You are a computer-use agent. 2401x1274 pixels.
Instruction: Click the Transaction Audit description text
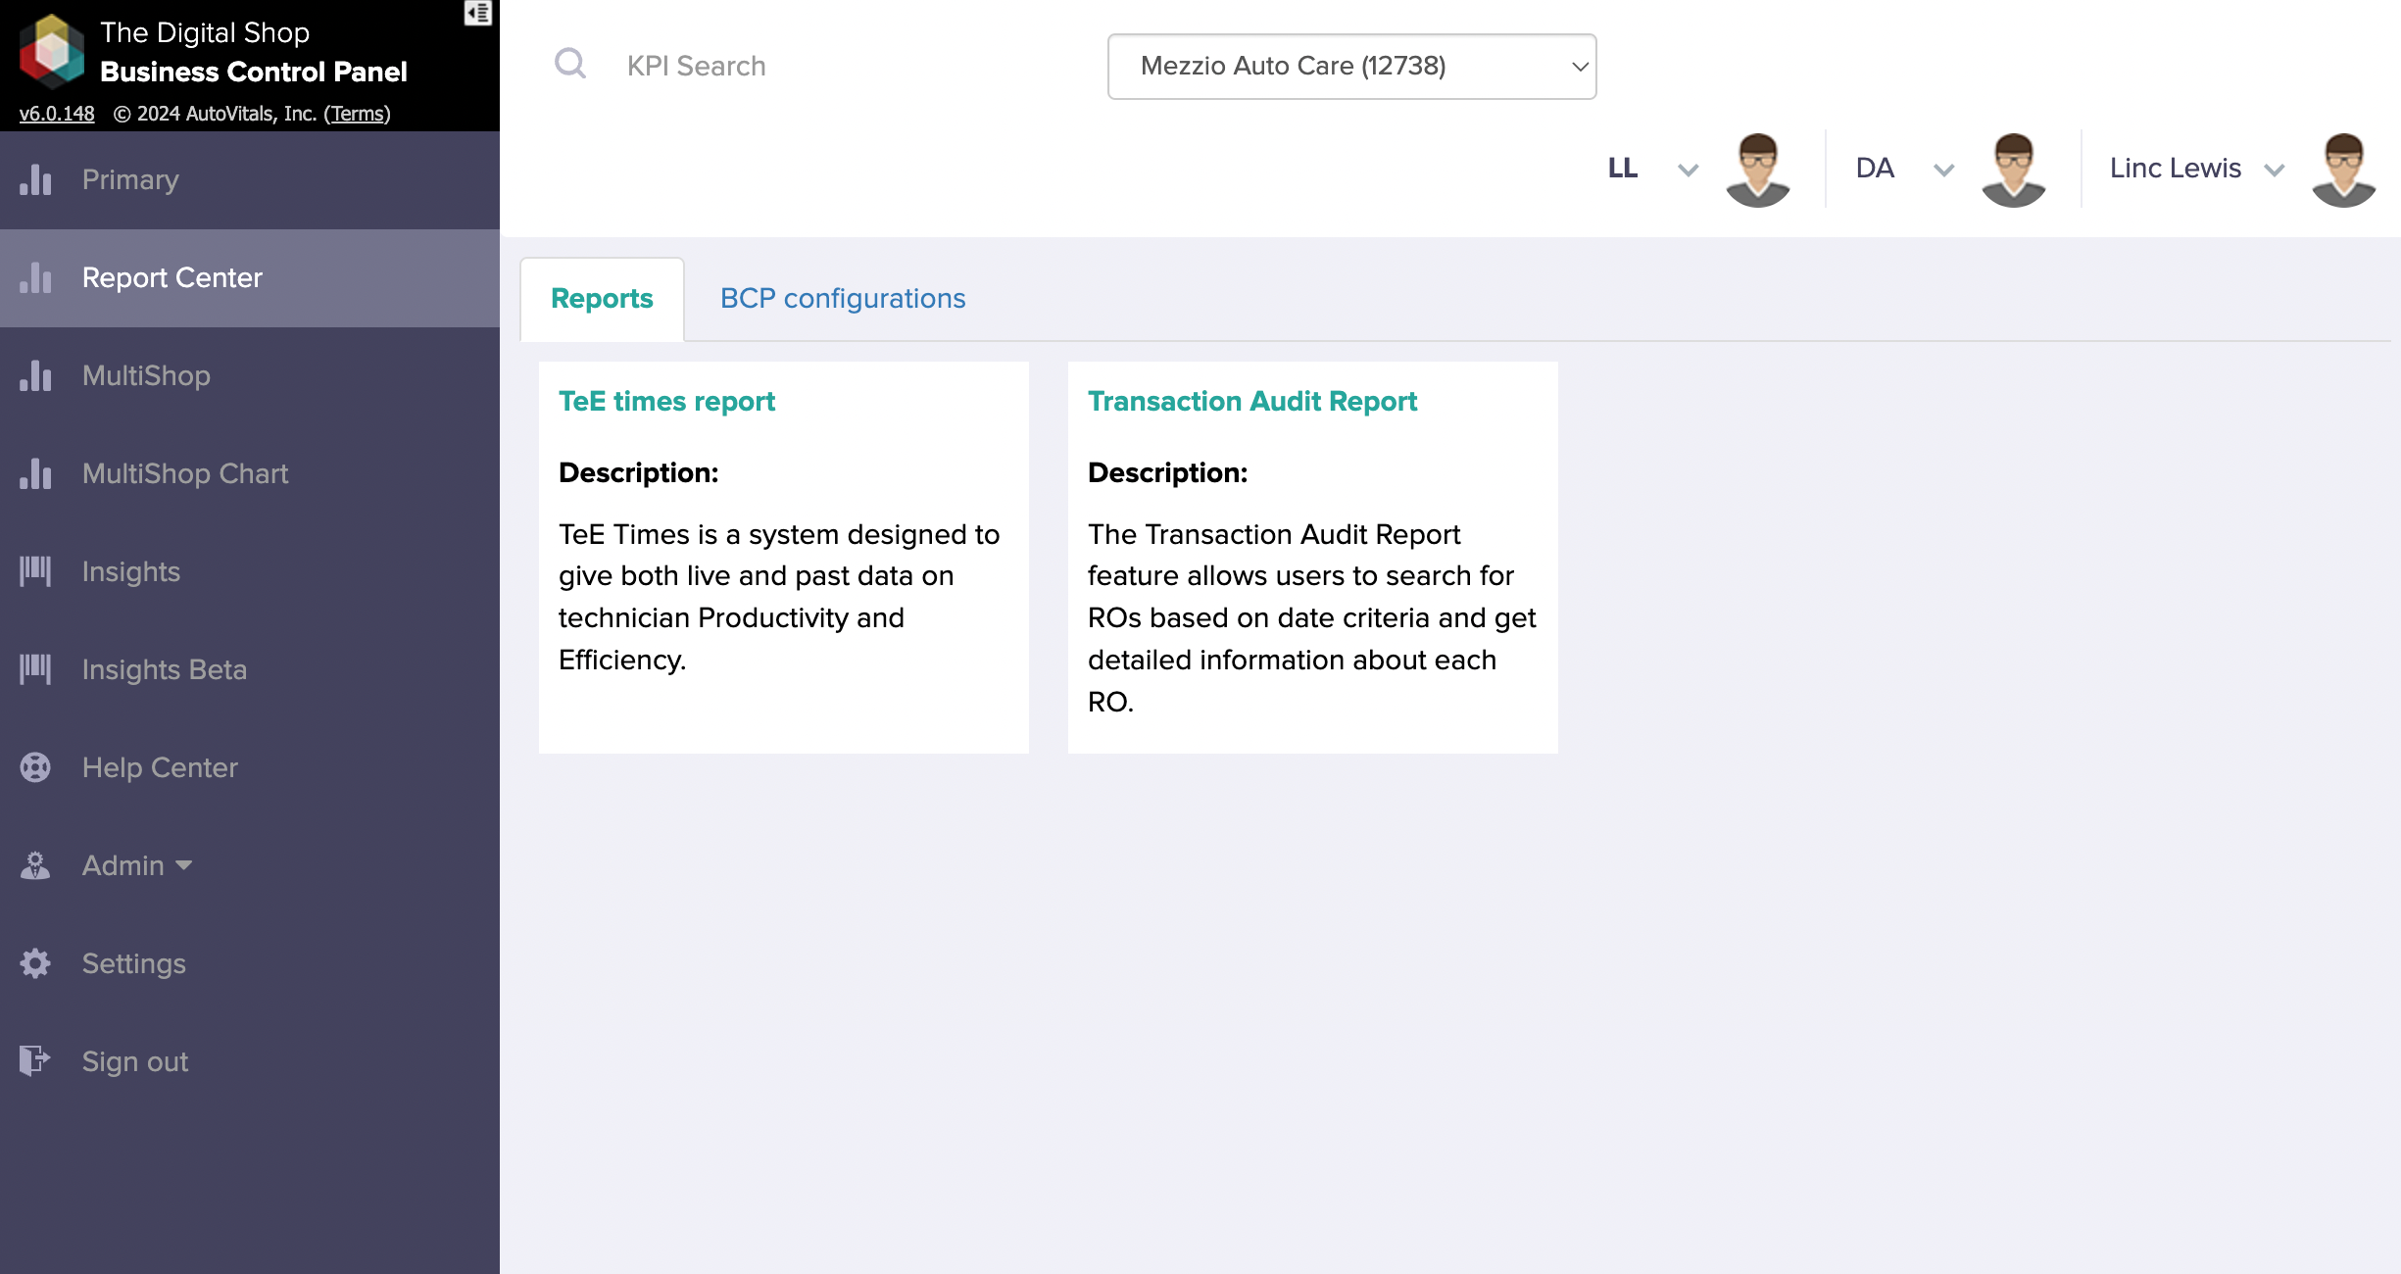coord(1311,617)
